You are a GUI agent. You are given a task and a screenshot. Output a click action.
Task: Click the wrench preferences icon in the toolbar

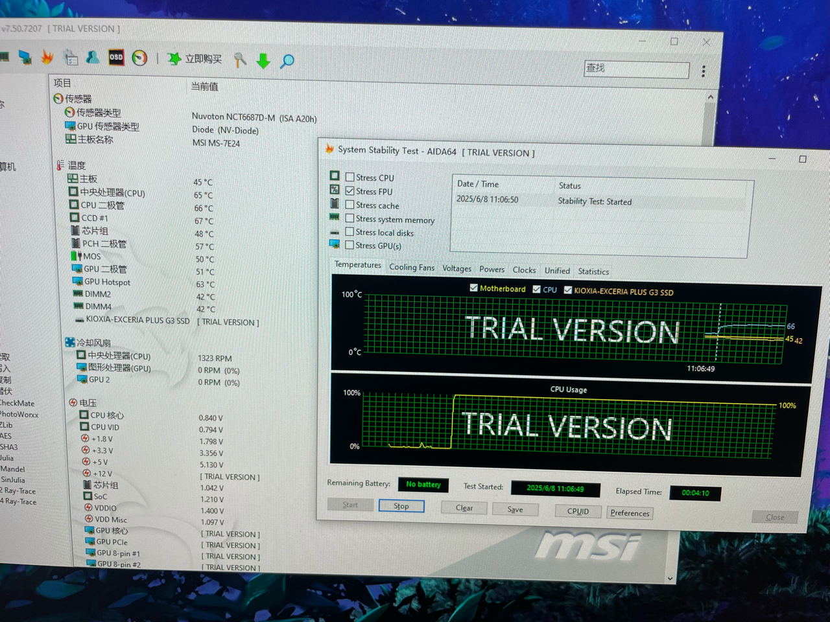pyautogui.click(x=239, y=60)
